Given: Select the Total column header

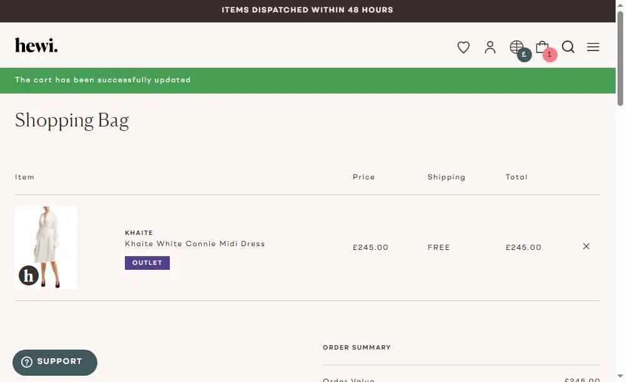Looking at the screenshot, I should [x=516, y=177].
